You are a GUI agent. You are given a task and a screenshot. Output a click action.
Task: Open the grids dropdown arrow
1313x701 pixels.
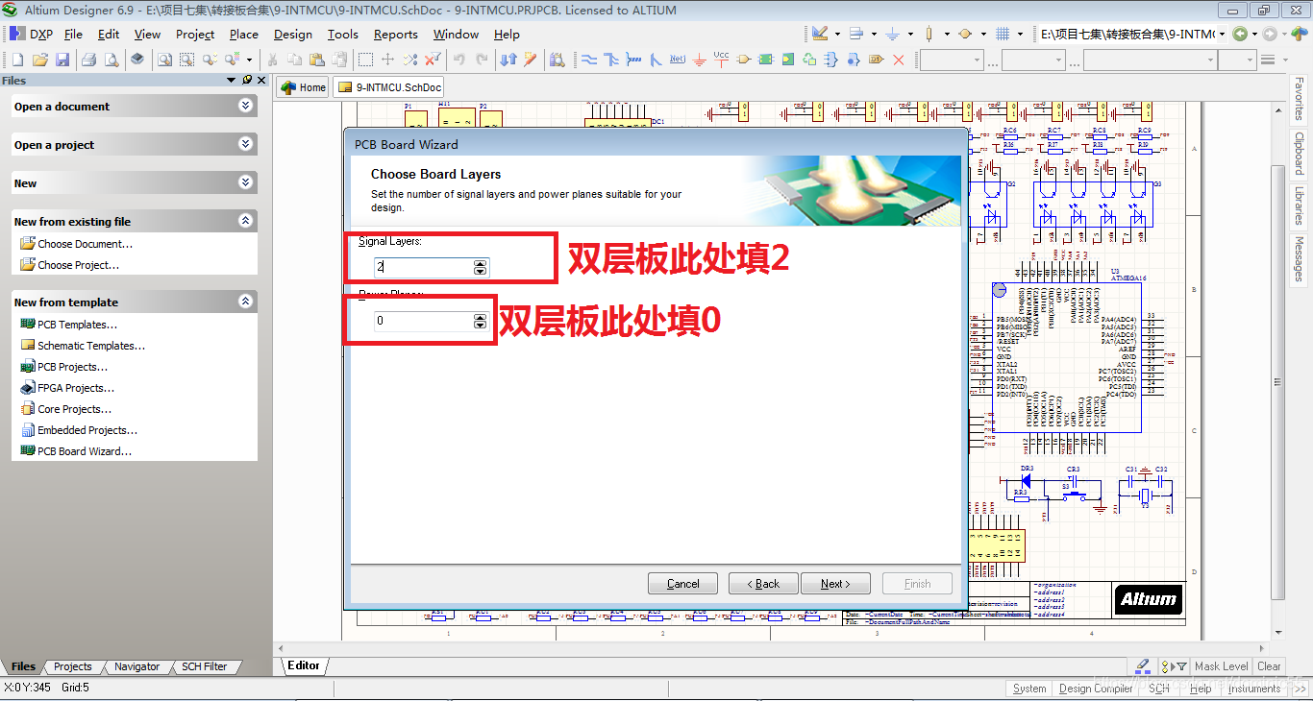1020,34
